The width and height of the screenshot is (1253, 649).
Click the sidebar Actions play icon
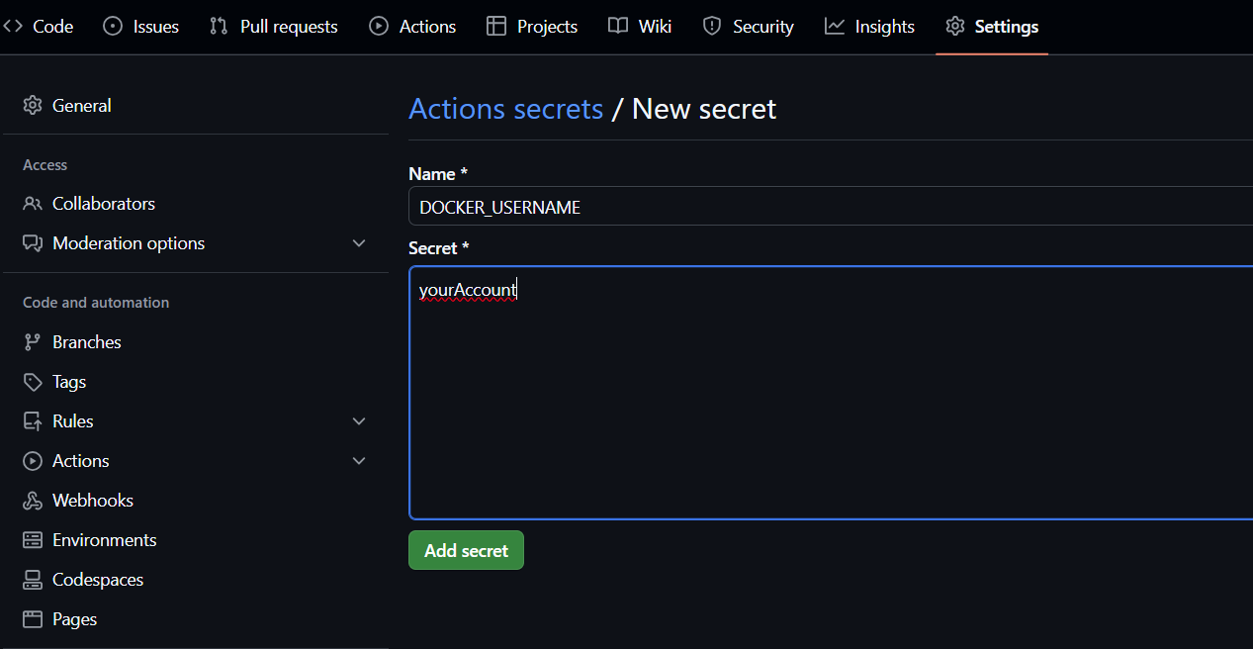33,461
